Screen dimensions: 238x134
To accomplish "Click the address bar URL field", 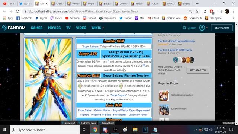I will pyautogui.click(x=106, y=12).
